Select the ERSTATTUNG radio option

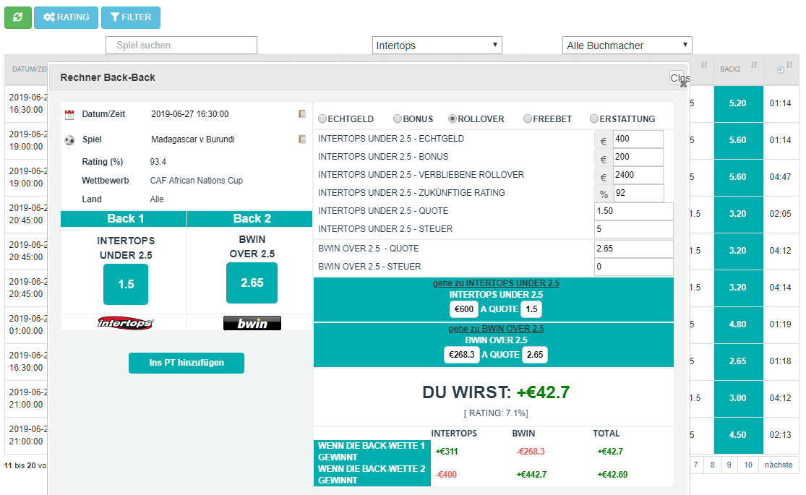point(594,119)
